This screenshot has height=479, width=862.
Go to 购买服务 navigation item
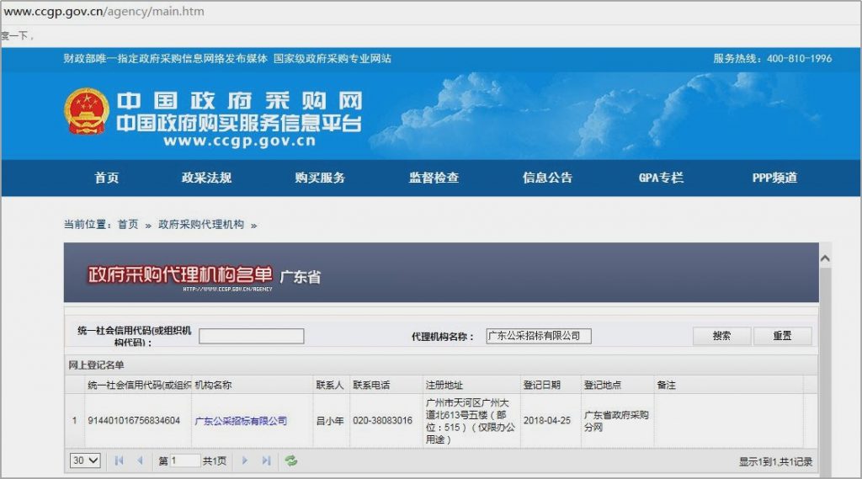click(x=320, y=178)
